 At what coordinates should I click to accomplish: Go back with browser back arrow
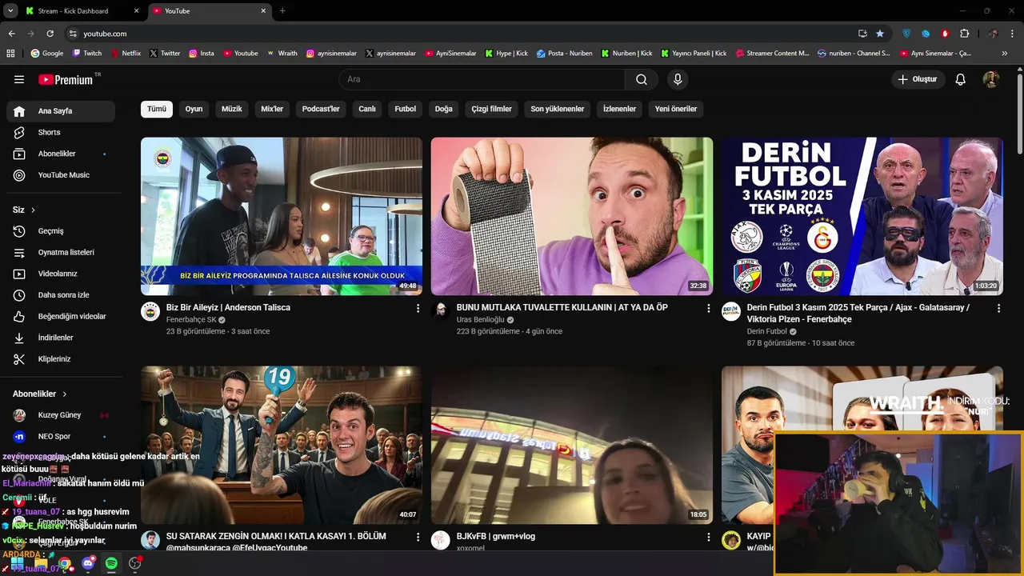coord(11,34)
